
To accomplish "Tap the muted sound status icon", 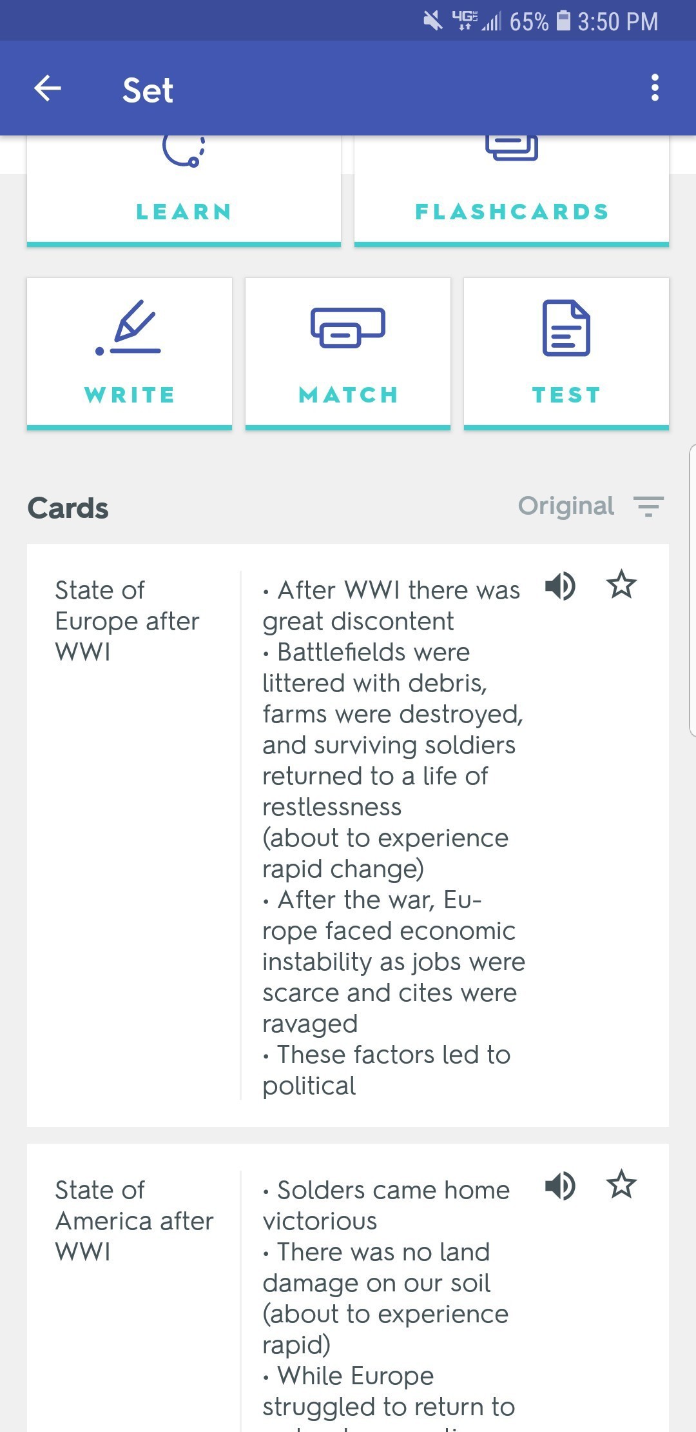I will tap(433, 21).
